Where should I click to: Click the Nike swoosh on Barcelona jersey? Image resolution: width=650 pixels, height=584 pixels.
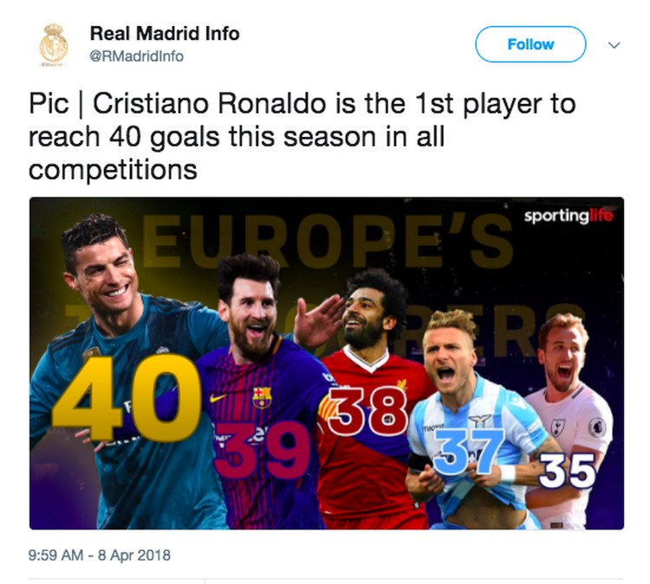tap(218, 399)
